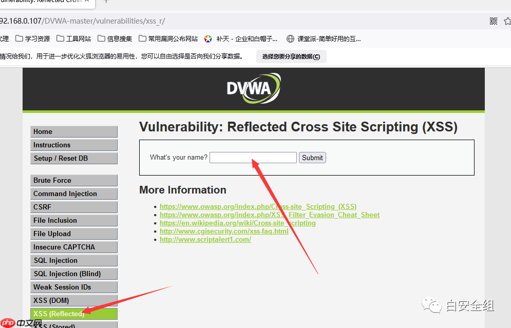Open the Wikipedia Cross-site scripting link
The width and height of the screenshot is (511, 328).
[238, 223]
